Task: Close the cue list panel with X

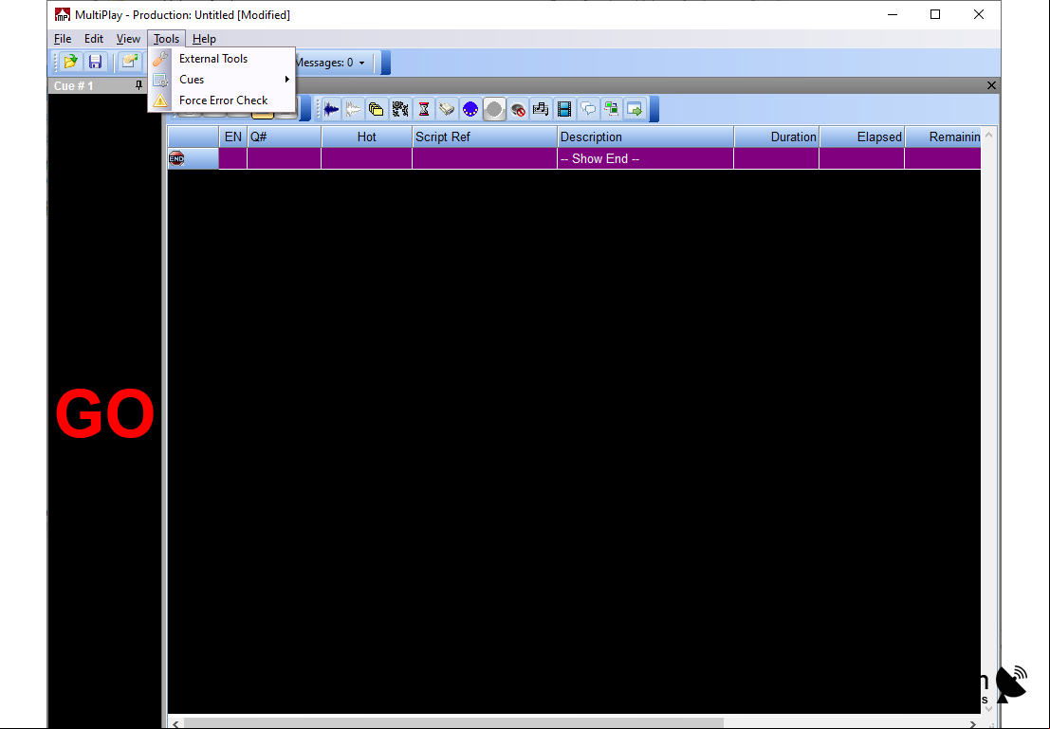Action: pos(992,85)
